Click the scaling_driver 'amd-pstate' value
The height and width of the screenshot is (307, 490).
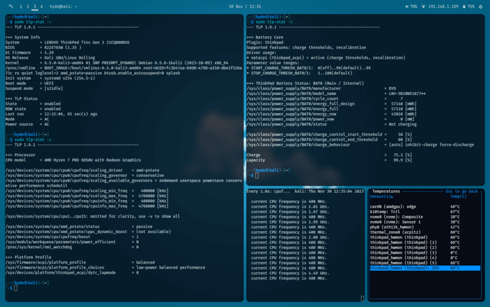pyautogui.click(x=148, y=170)
